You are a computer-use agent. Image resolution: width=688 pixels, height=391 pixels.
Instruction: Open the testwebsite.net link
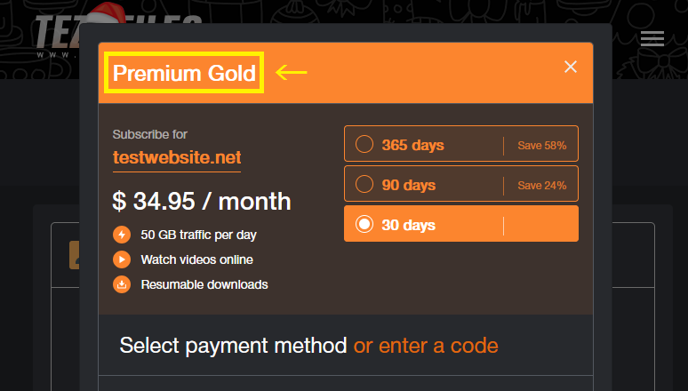coord(177,158)
